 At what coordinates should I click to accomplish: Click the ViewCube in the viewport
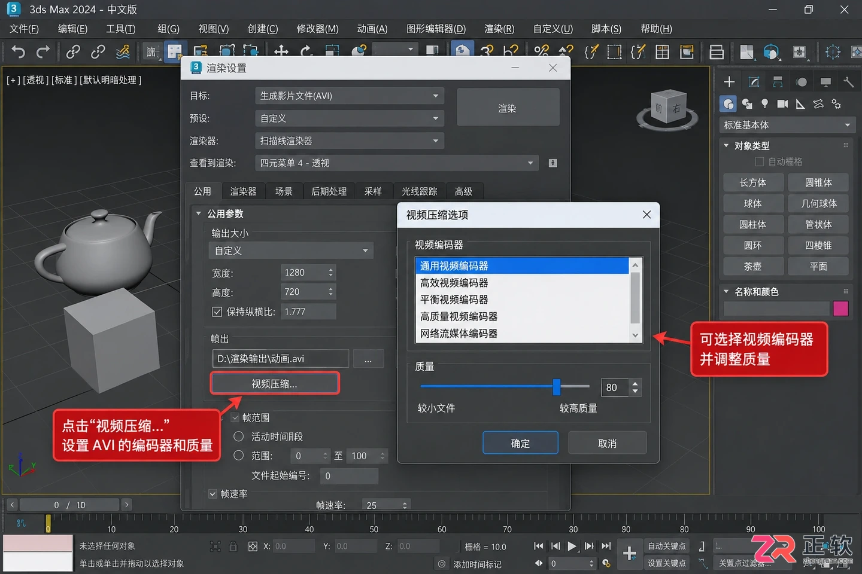(668, 109)
